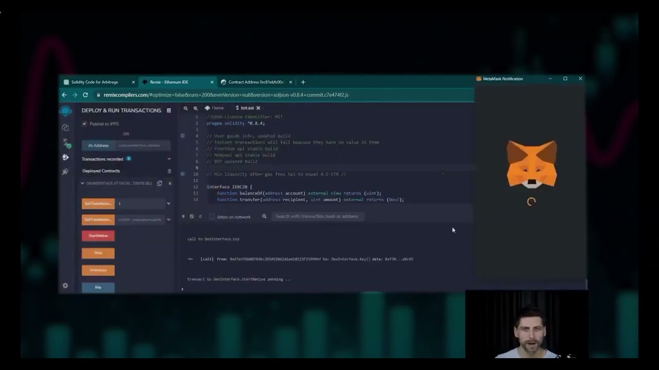659x370 pixels.
Task: Expand first SetTradeBalance function parameters
Action: click(x=168, y=203)
